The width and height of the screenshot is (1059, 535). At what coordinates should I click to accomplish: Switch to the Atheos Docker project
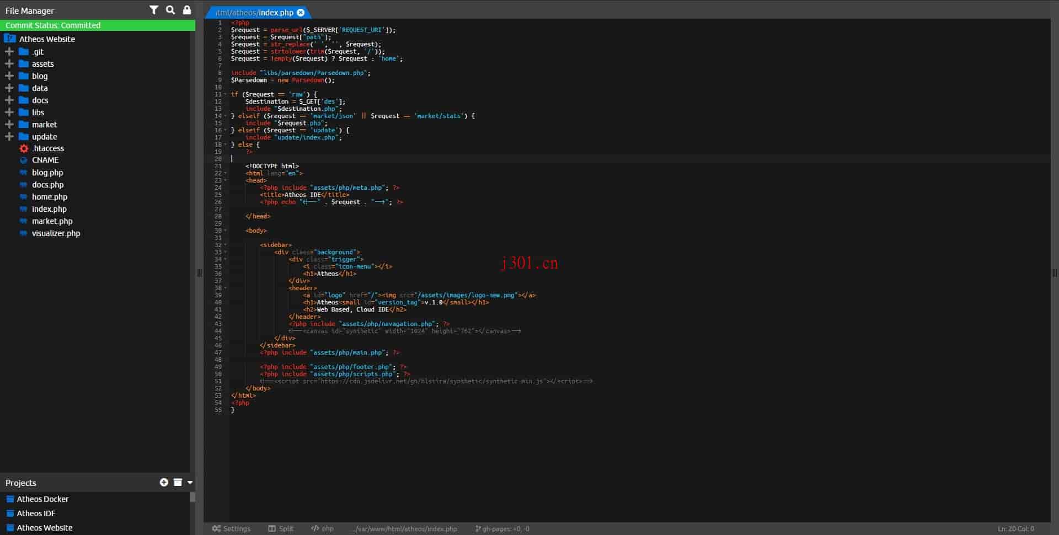pyautogui.click(x=42, y=499)
